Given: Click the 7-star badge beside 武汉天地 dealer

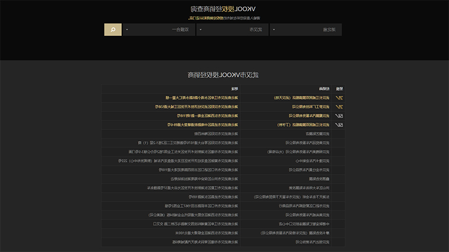Looking at the screenshot, I should click(x=339, y=97).
